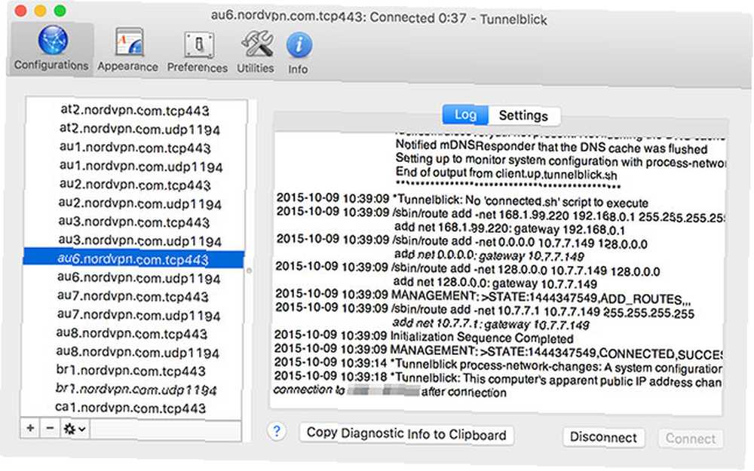Select au7.nordvpn.com.tcp443 configuration

pos(133,296)
